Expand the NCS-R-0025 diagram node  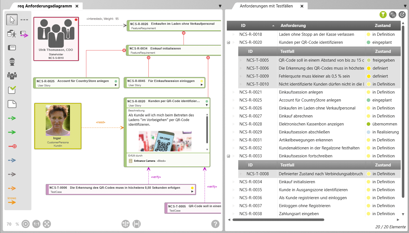coord(116,85)
